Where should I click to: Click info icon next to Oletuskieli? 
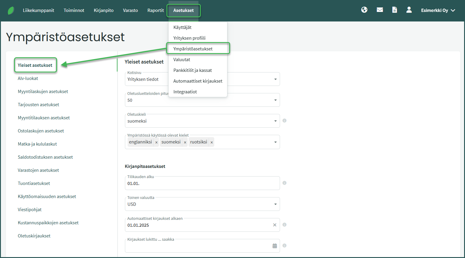point(284,120)
